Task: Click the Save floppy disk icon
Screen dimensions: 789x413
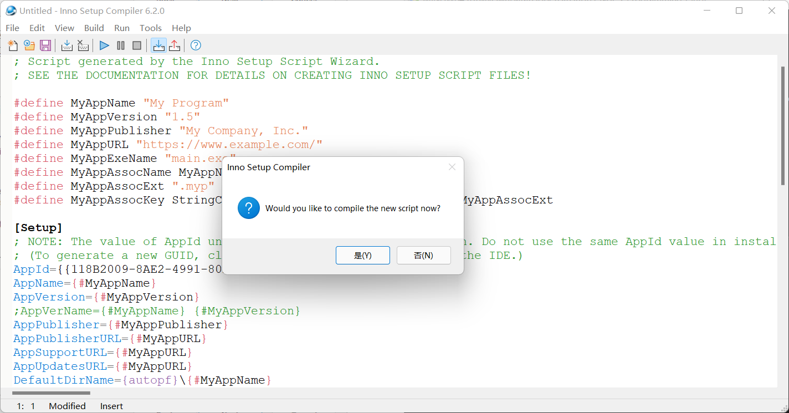Action: (x=45, y=45)
